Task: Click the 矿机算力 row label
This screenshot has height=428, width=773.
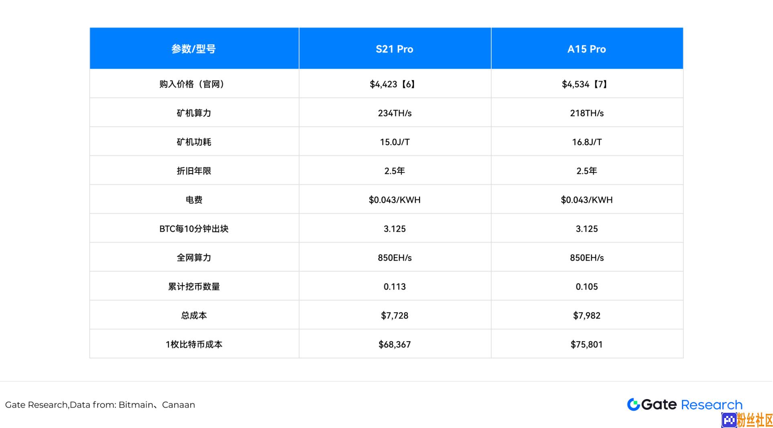Action: coord(194,113)
